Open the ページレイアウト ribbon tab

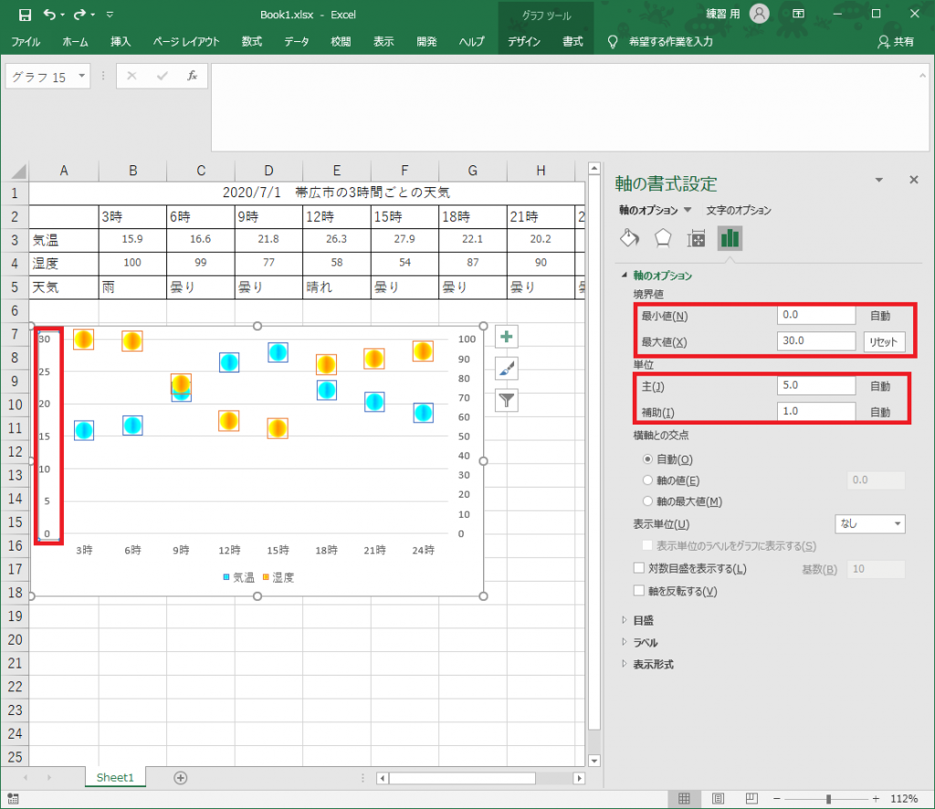(186, 42)
